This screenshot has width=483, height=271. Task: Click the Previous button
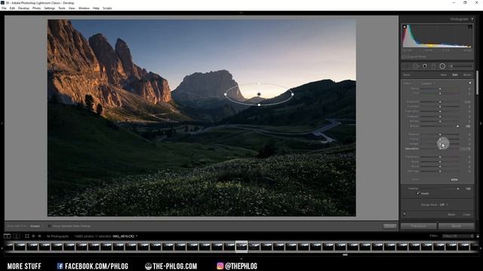tap(418, 226)
